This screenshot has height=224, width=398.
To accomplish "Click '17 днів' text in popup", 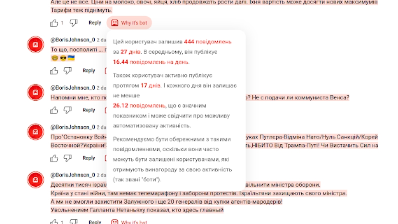I will pos(150,86).
